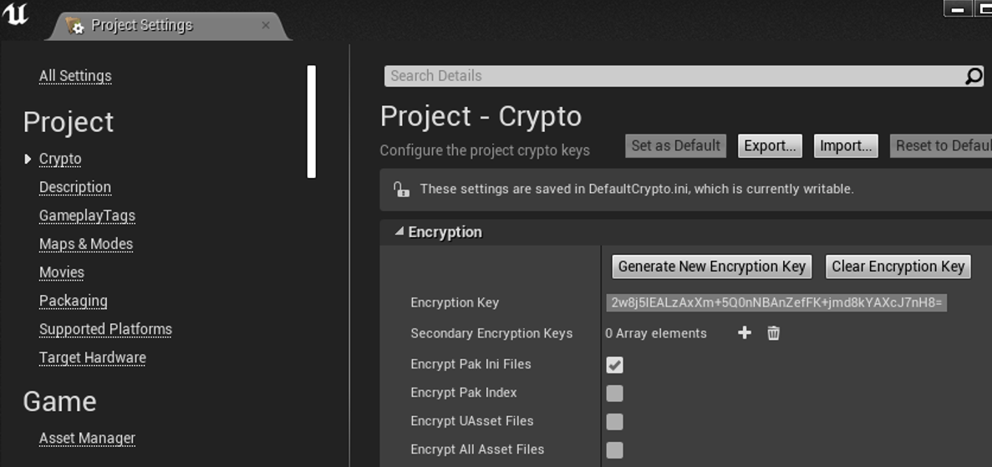992x467 pixels.
Task: Click the search magnifier icon
Action: pos(974,76)
